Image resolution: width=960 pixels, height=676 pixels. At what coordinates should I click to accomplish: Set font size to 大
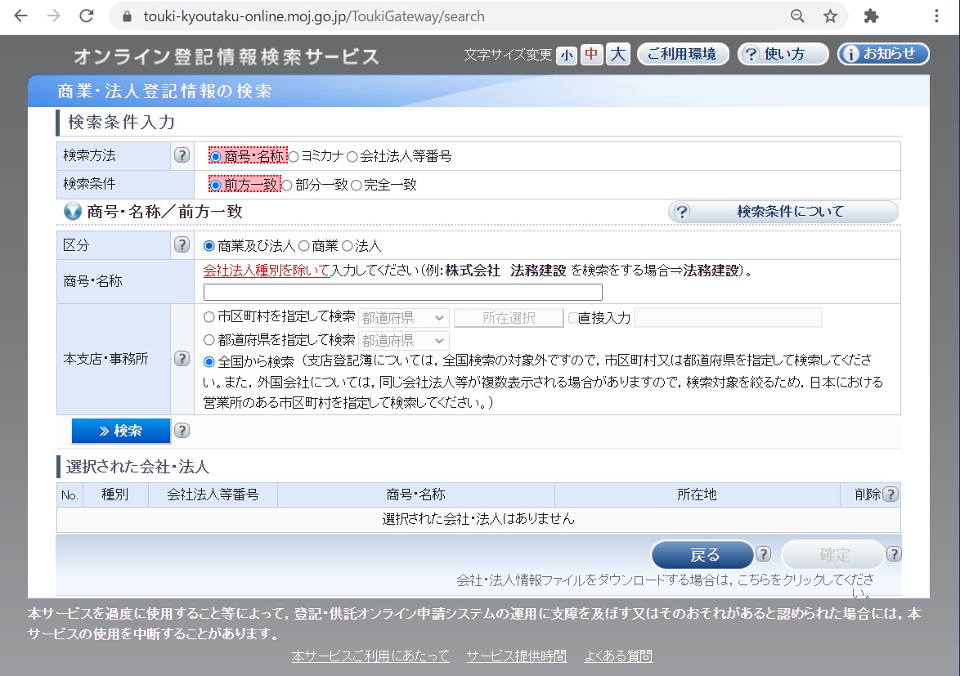(x=618, y=55)
